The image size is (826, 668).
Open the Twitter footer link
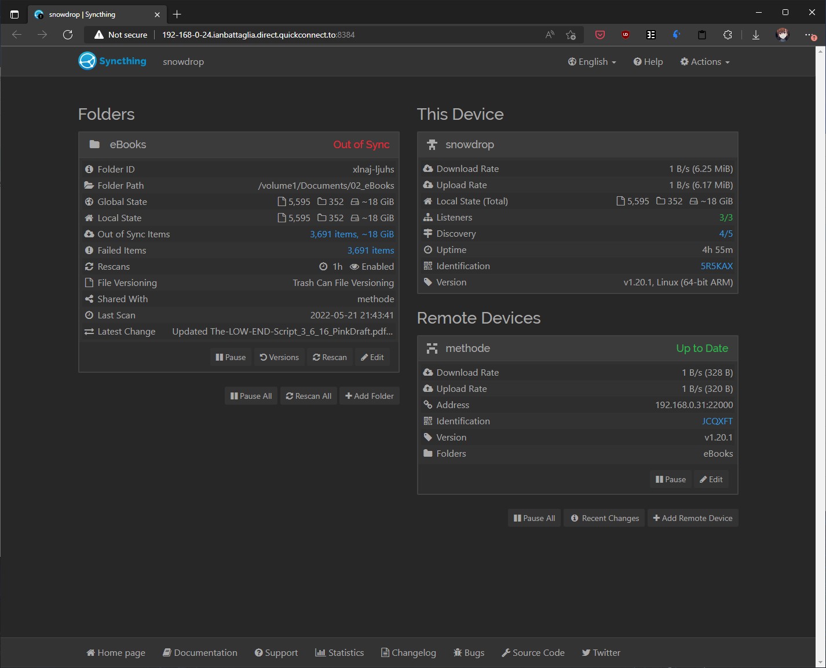pyautogui.click(x=601, y=652)
